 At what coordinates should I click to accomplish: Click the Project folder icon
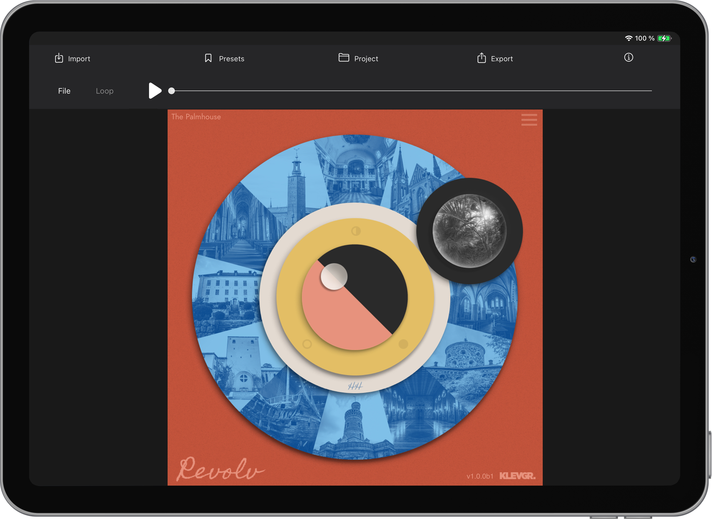point(344,58)
